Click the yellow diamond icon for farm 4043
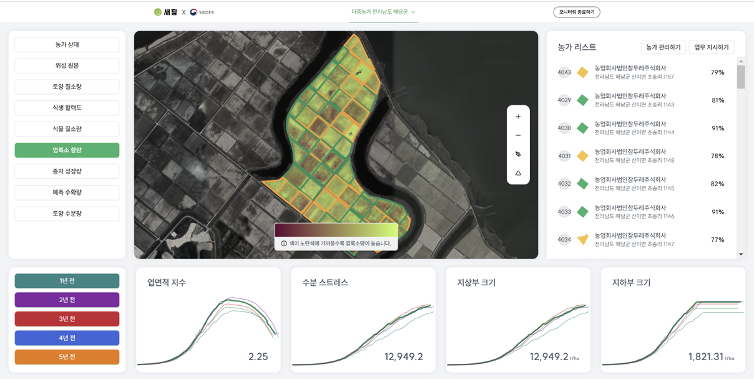The width and height of the screenshot is (754, 380). [582, 72]
